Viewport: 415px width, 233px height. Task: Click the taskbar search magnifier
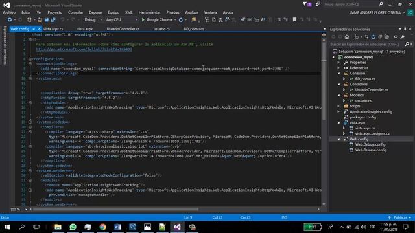tap(22, 227)
